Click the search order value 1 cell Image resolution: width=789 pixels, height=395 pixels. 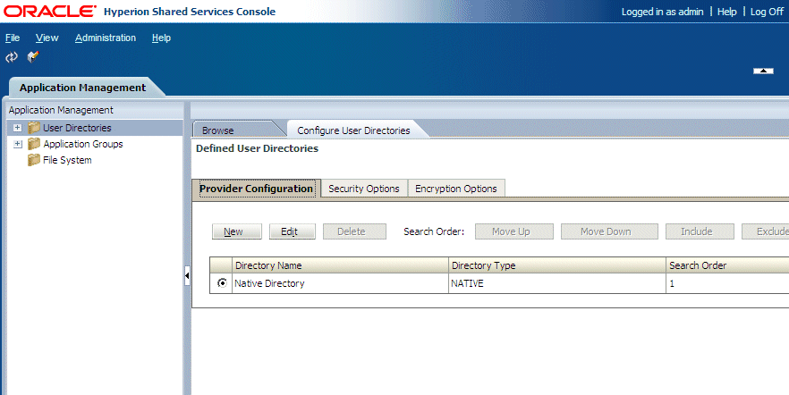pos(727,283)
